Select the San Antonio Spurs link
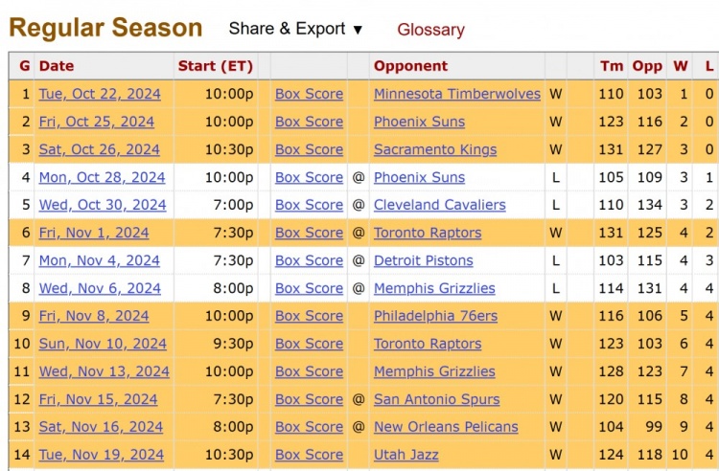Viewport: 719px width, 471px height. (436, 399)
